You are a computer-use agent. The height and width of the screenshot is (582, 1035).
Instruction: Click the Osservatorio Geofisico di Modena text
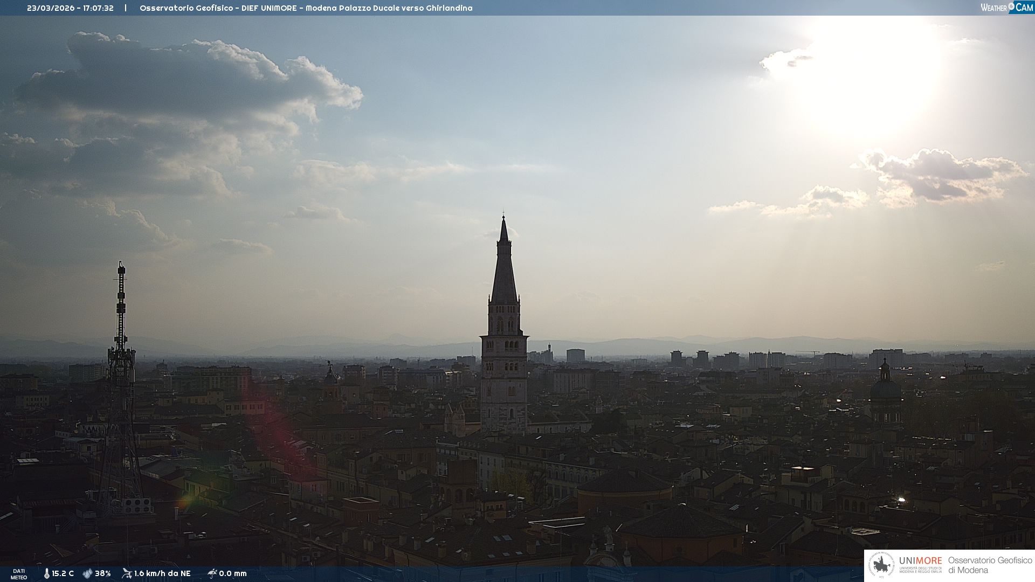(990, 565)
